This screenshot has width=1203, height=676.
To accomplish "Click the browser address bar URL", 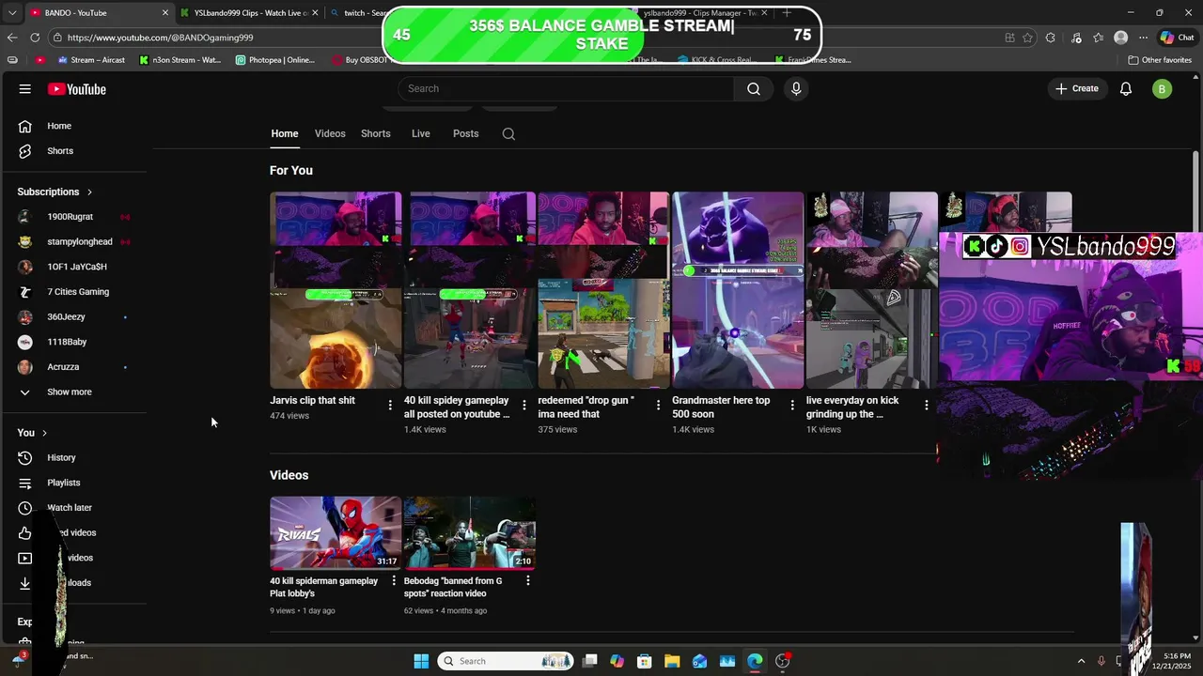I will [x=160, y=38].
